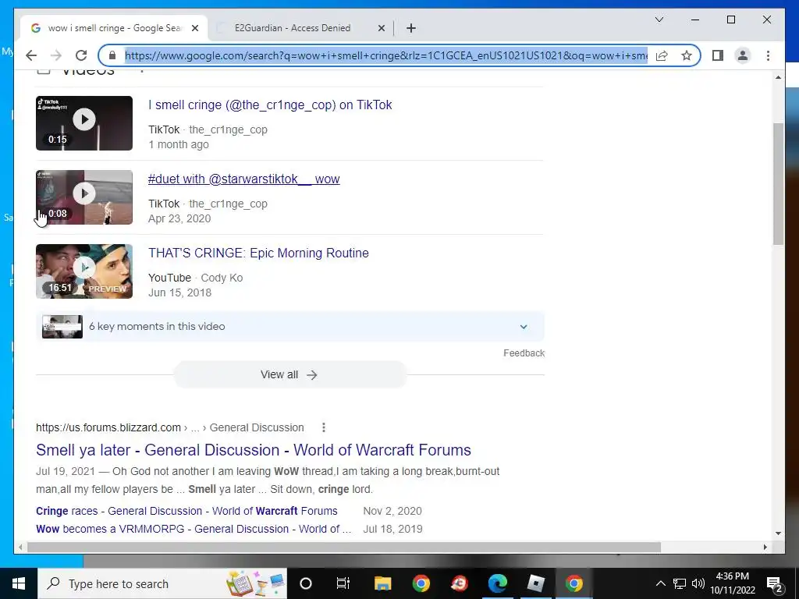799x599 pixels.
Task: Open Cortana circle on taskbar
Action: (x=306, y=583)
